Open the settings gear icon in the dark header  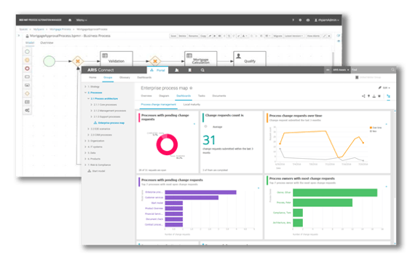click(x=300, y=20)
